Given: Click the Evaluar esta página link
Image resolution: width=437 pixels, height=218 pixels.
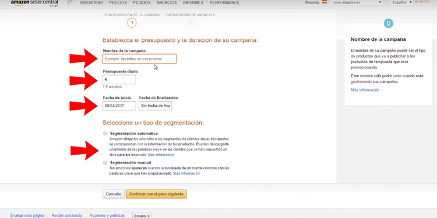Looking at the screenshot, I should coord(27,216).
